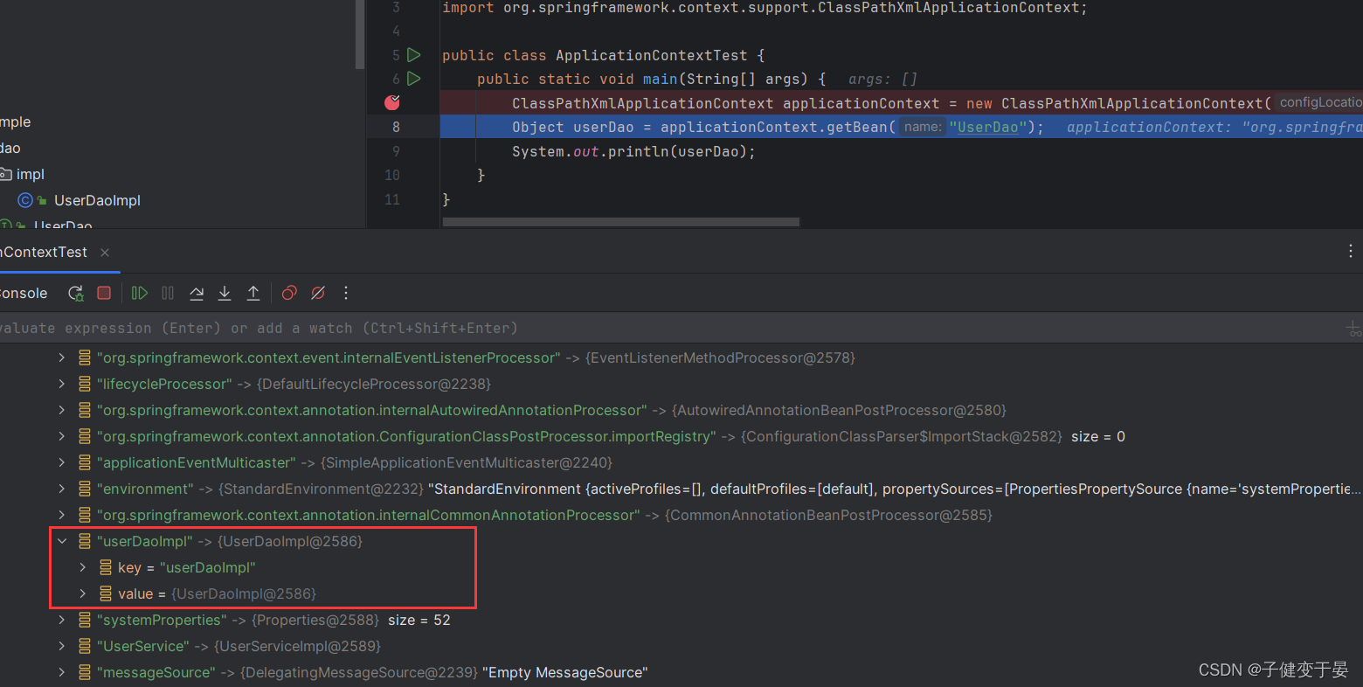Select the dao package in the project tree
This screenshot has height=687, width=1363.
pos(10,148)
